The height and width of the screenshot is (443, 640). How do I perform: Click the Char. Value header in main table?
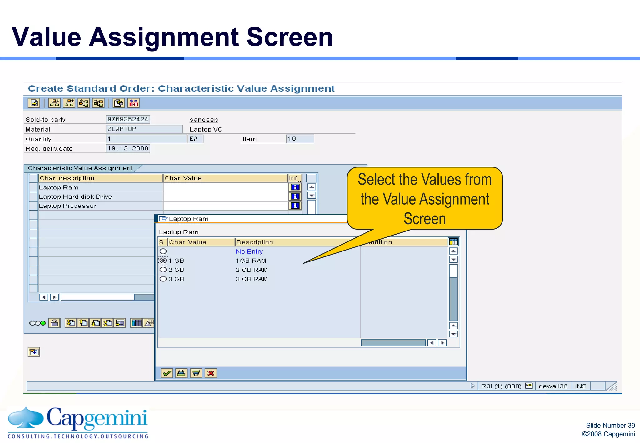pyautogui.click(x=225, y=178)
